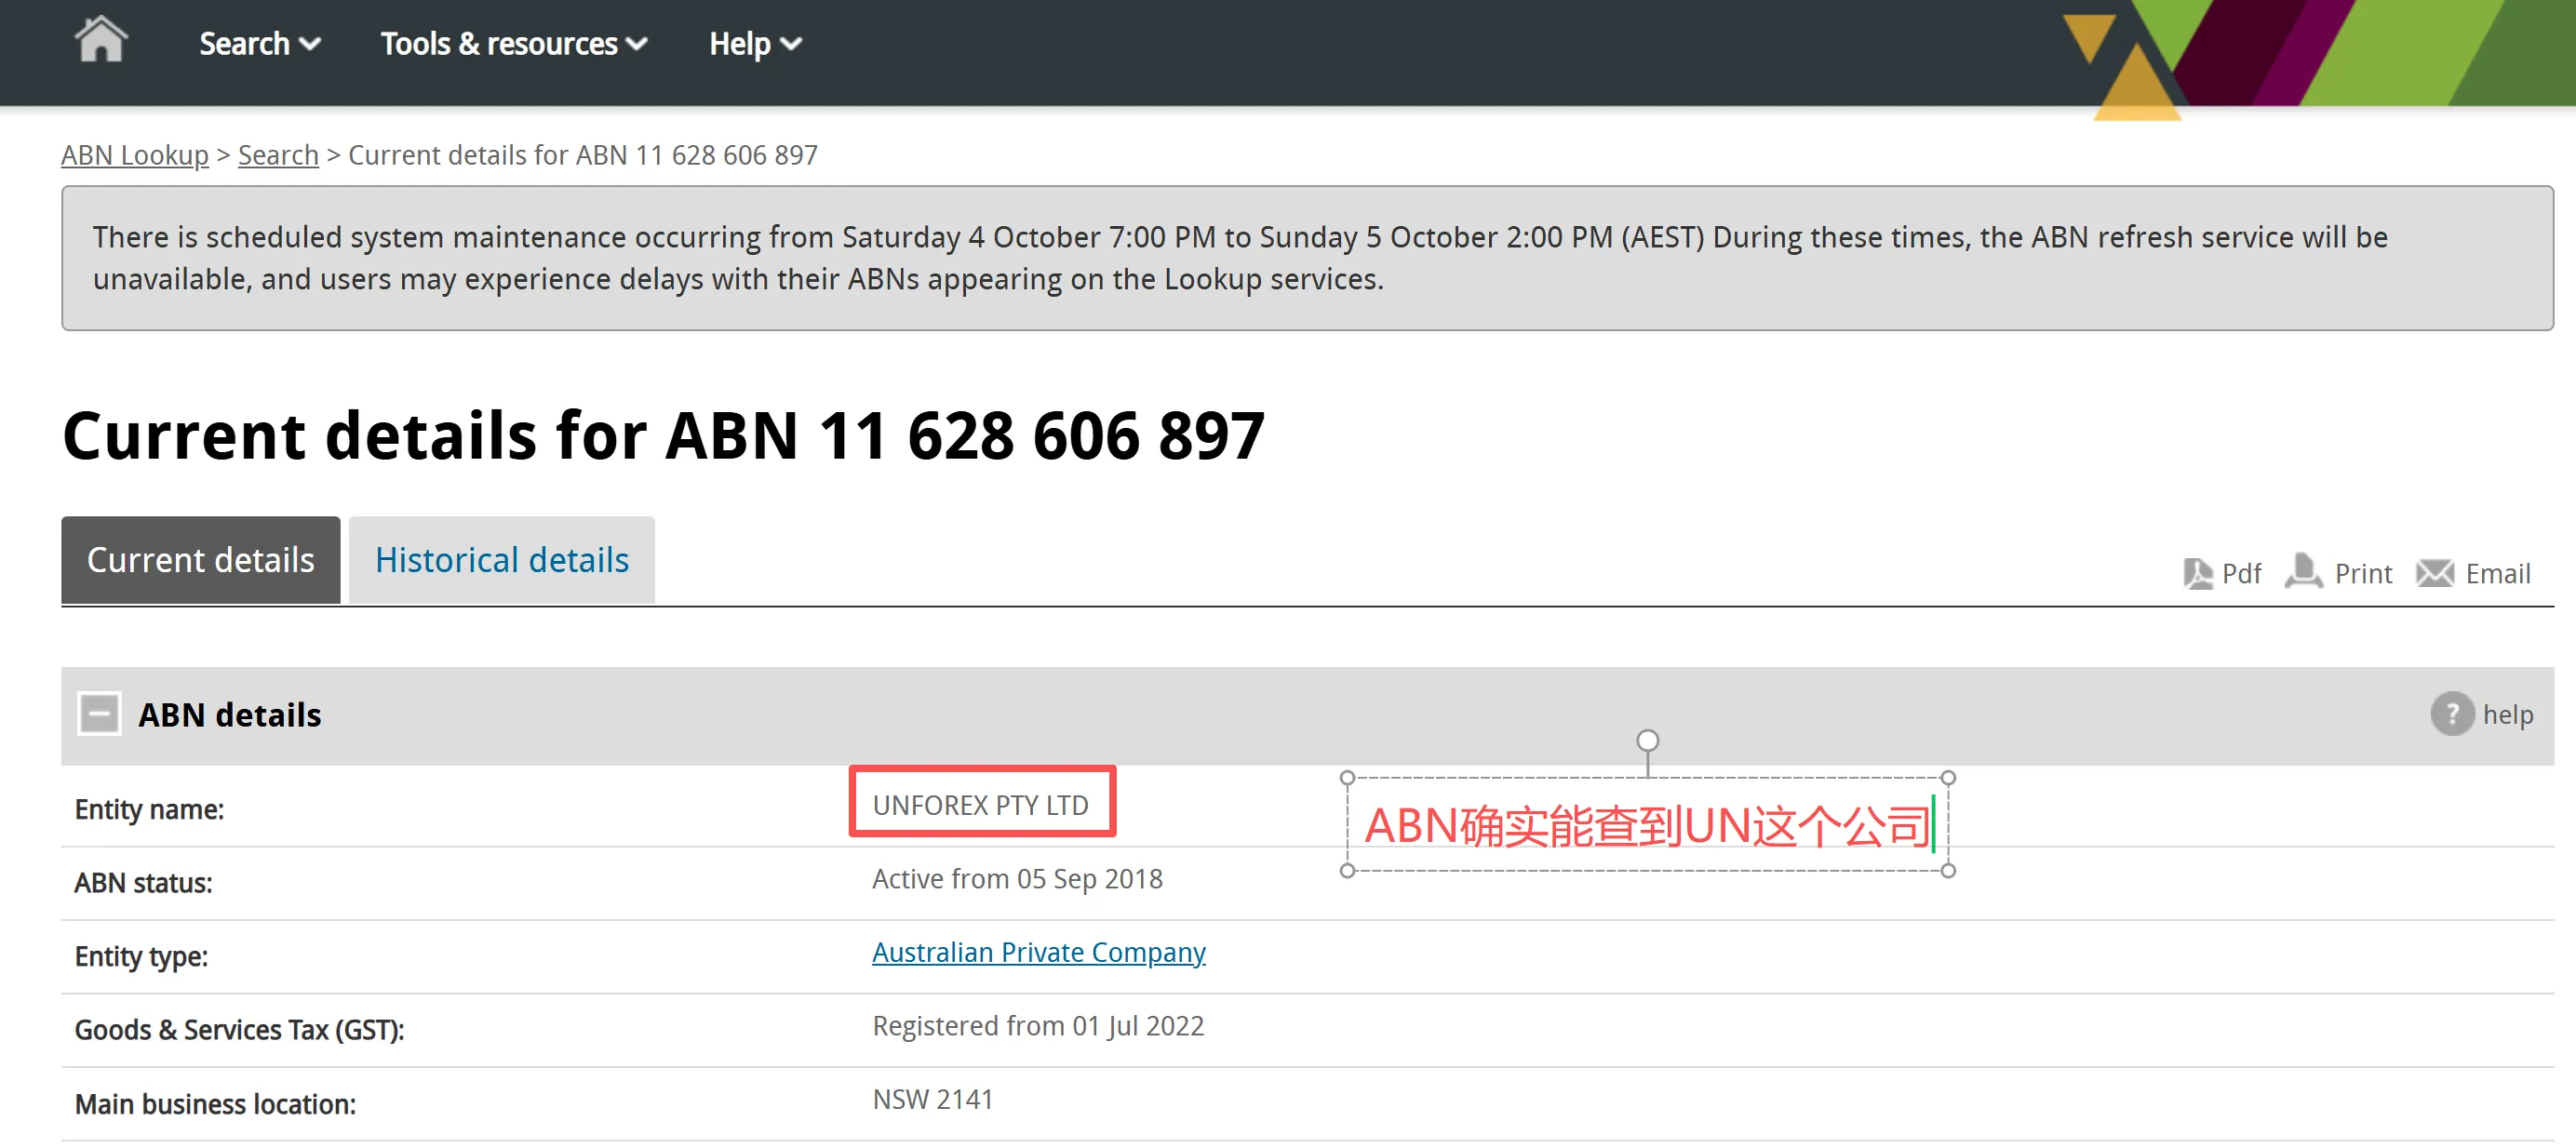Open the Search dropdown menu

[260, 44]
